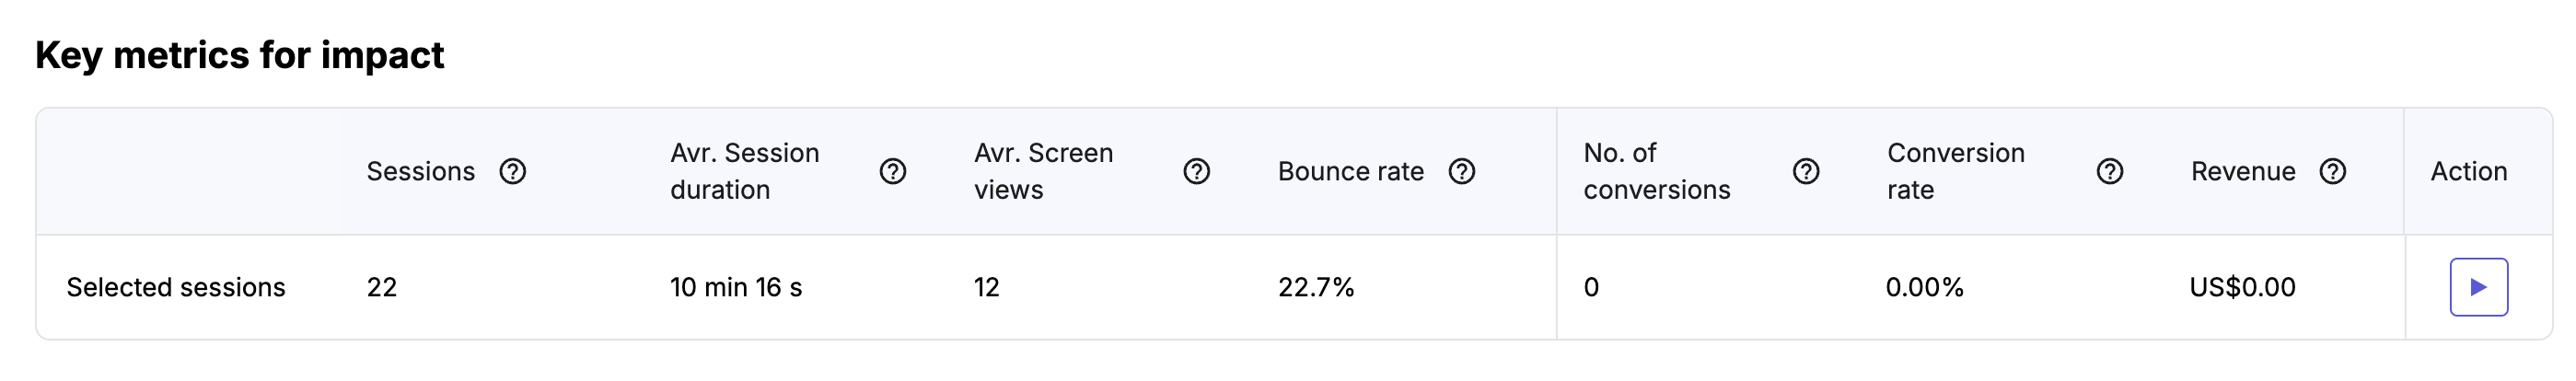The height and width of the screenshot is (381, 2576).
Task: Click the Bounce rate column header
Action: pyautogui.click(x=1351, y=172)
